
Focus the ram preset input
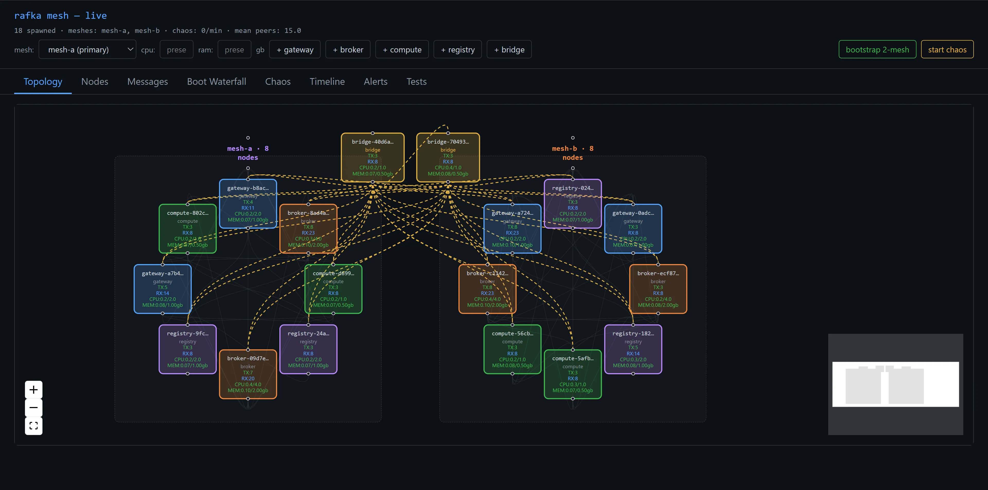234,49
